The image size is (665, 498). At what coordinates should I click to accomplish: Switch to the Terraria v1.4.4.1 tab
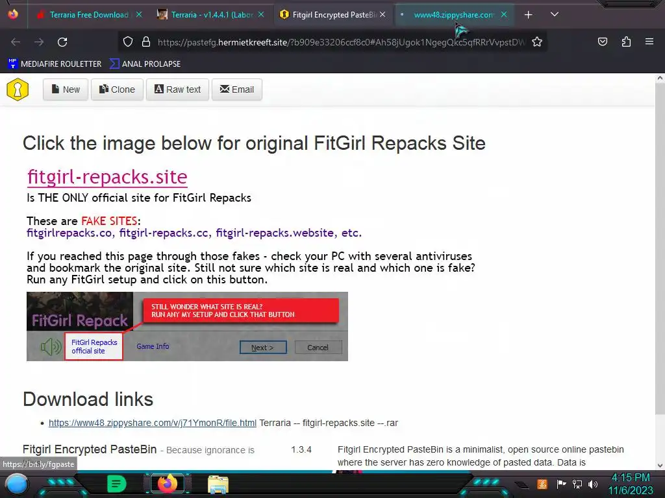(212, 15)
